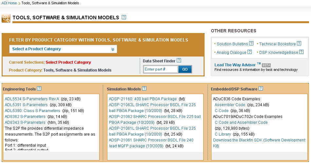Open ADSP-21062 SHARC Processor BSDL File link

pyautogui.click(x=155, y=120)
